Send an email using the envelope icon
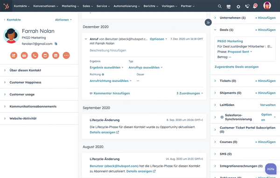The width and height of the screenshot is (280, 178). 24,56
